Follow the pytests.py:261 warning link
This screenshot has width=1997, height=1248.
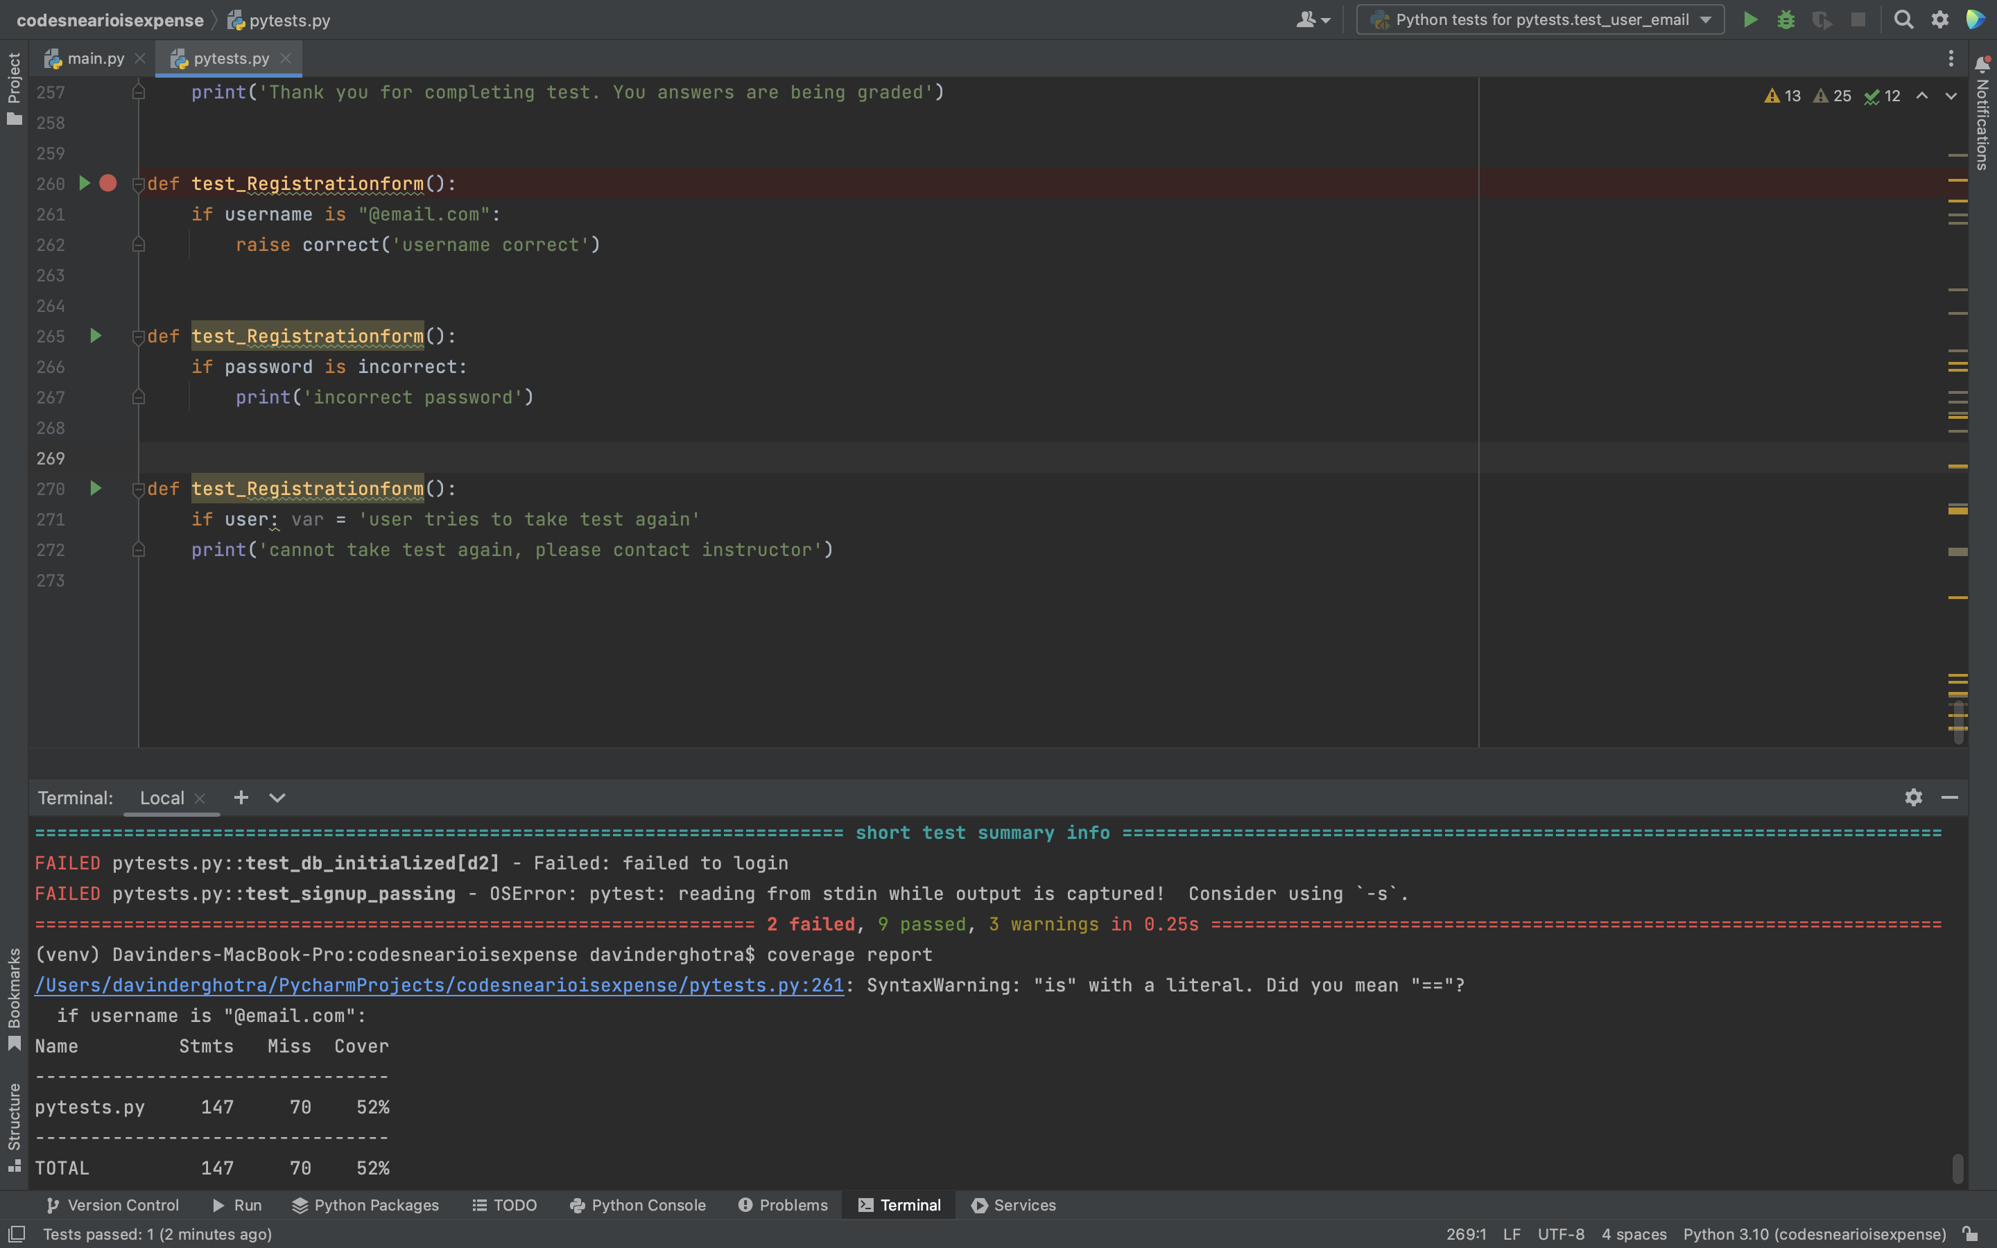[x=438, y=985]
